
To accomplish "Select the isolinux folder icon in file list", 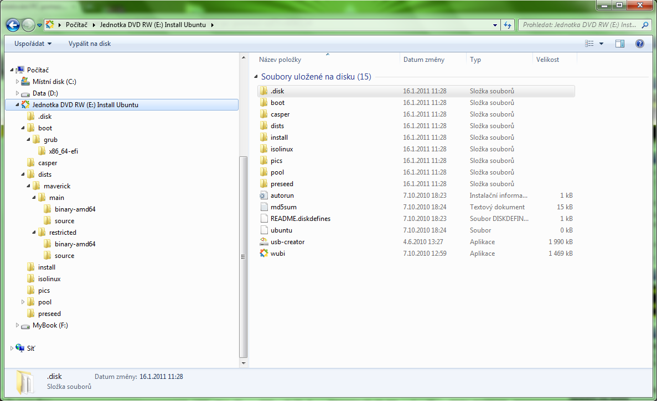I will pos(263,149).
